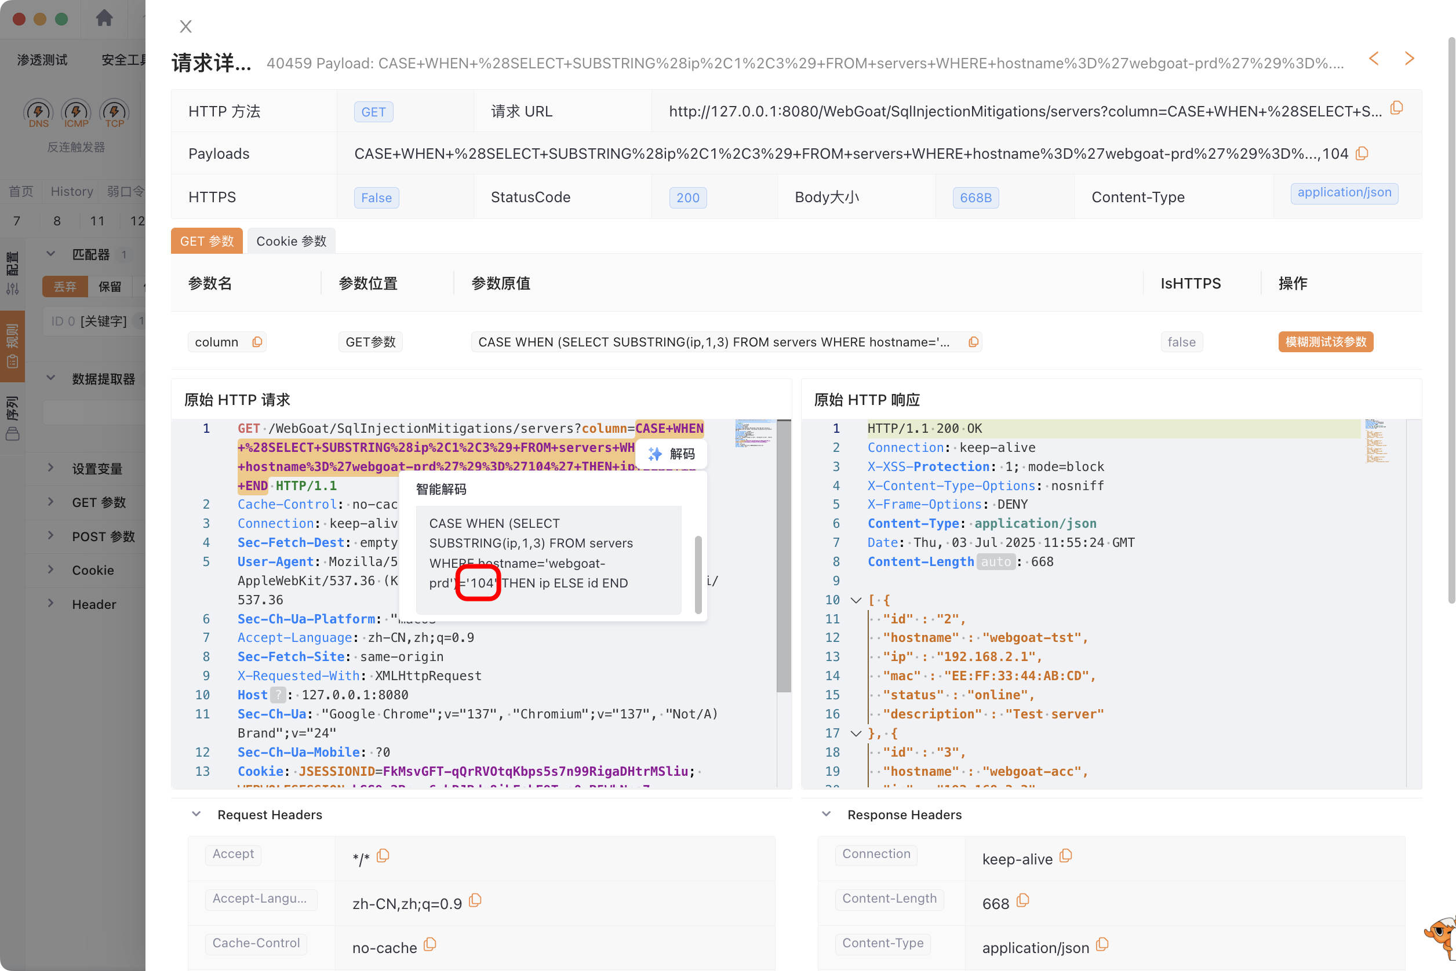Click the ID 0 [关键字] matcher entry
Viewport: 1456px width, 971px height.
pyautogui.click(x=93, y=321)
